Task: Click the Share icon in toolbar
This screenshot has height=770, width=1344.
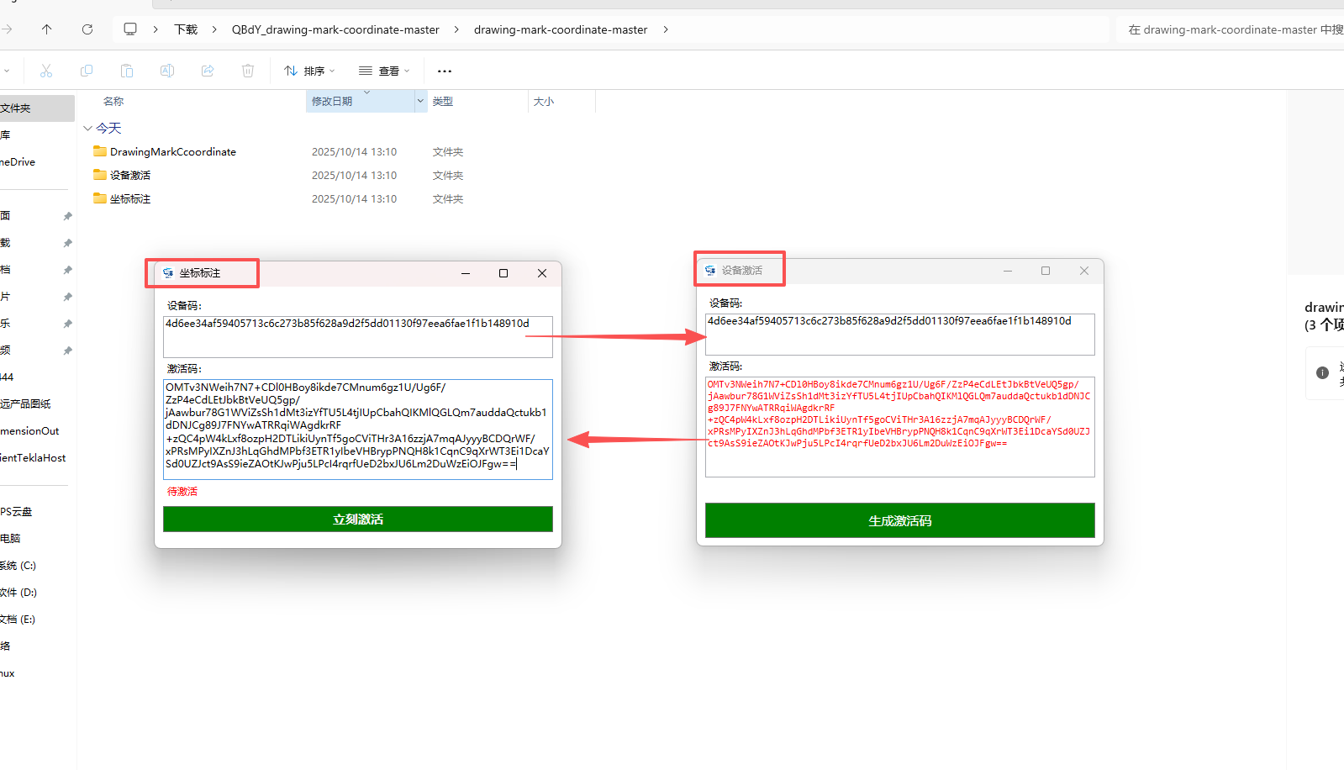Action: (x=208, y=71)
